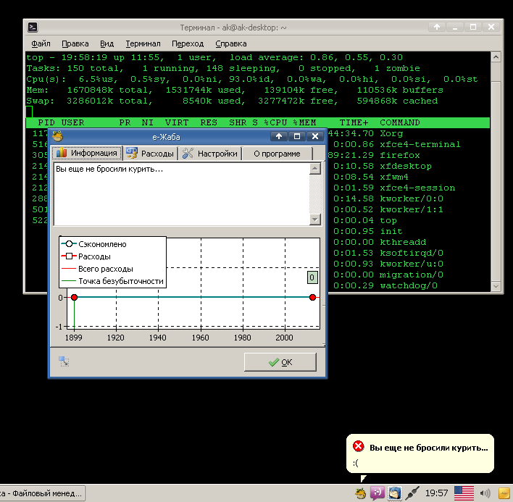
Task: Expand the Переход menu in terminal
Action: pos(188,43)
